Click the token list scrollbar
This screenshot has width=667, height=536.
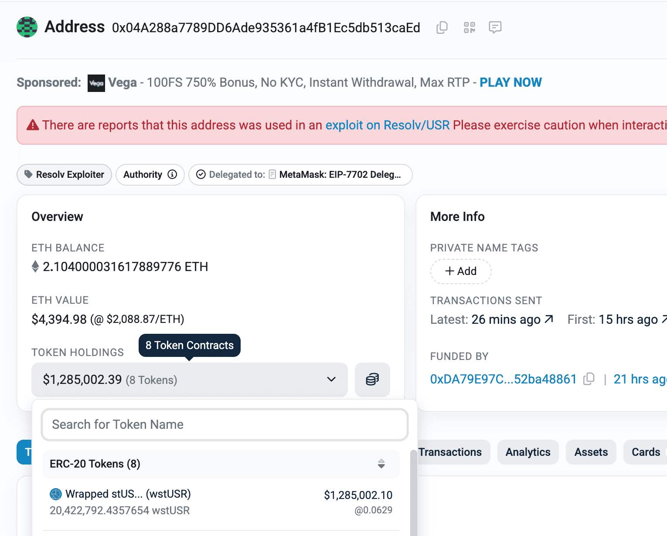pos(413,492)
